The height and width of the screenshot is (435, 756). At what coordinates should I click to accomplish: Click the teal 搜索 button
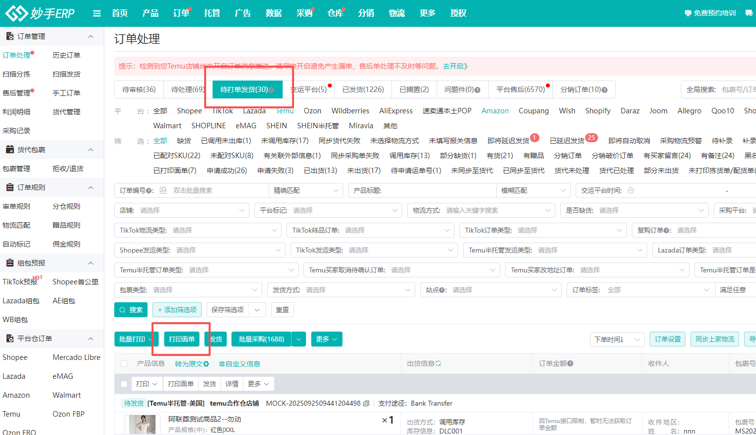click(131, 310)
